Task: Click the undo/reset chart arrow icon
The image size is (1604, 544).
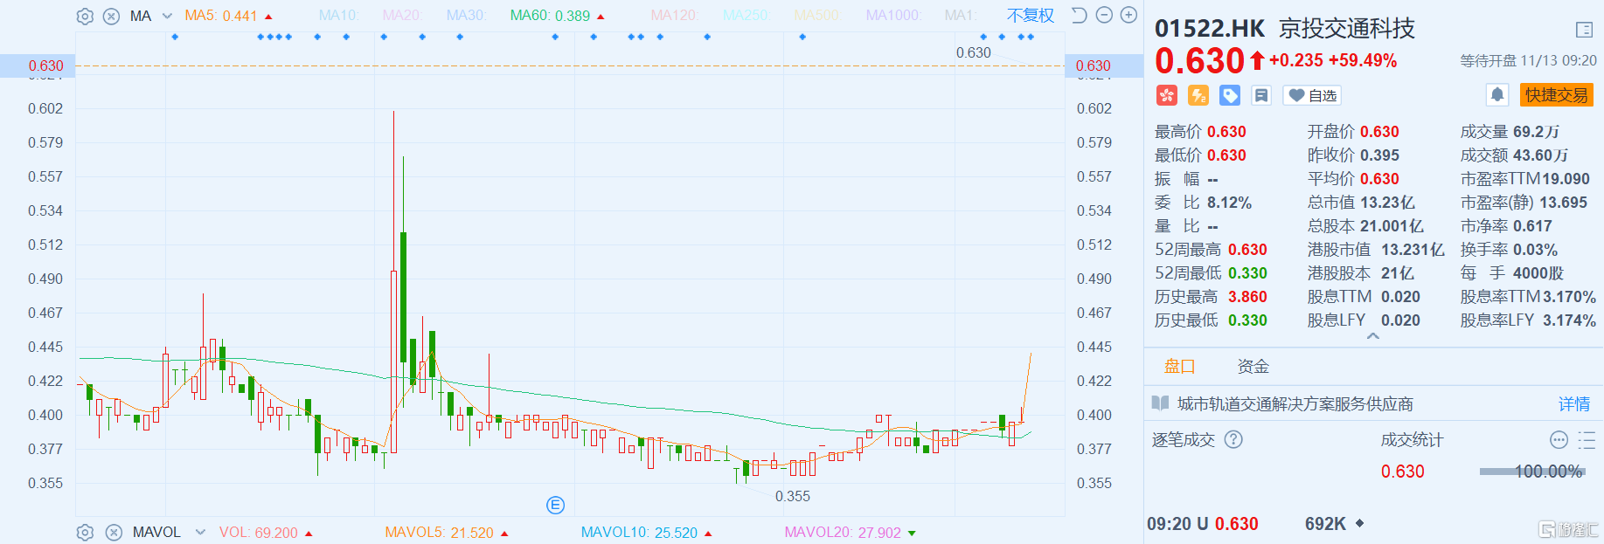Action: click(1080, 15)
